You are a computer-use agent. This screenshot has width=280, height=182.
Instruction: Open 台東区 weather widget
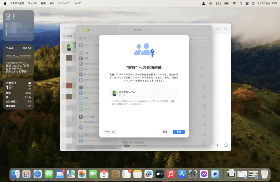pos(19,94)
